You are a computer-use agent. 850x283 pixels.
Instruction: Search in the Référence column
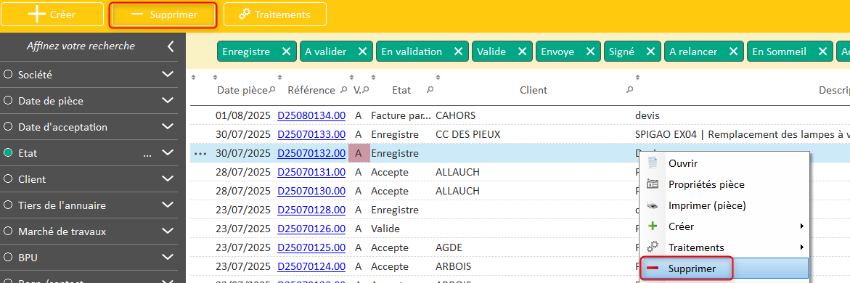pos(343,89)
